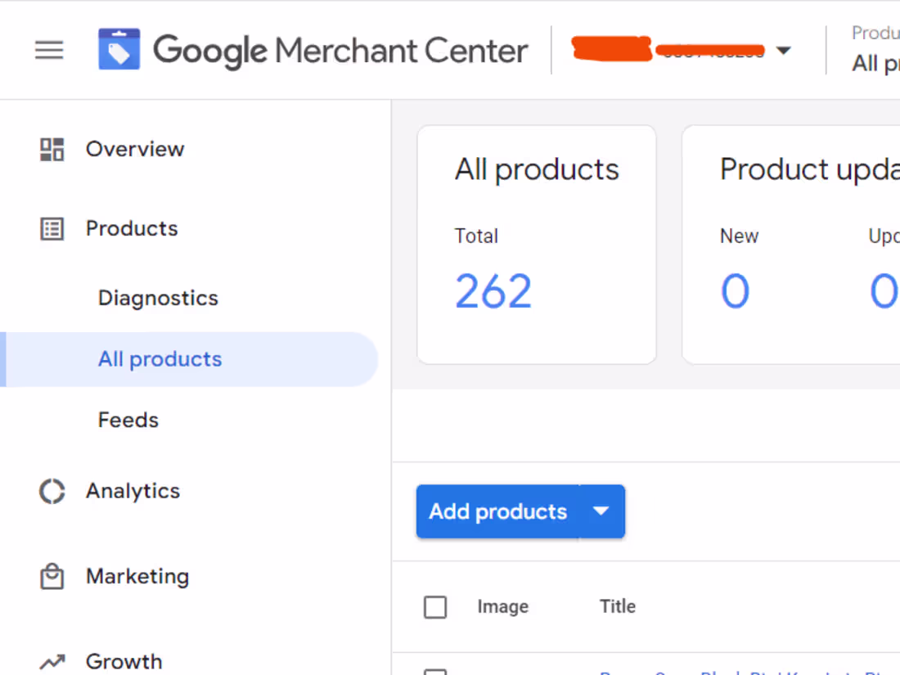
Task: Click the Google Merchant Center price-tag logo
Action: point(119,49)
